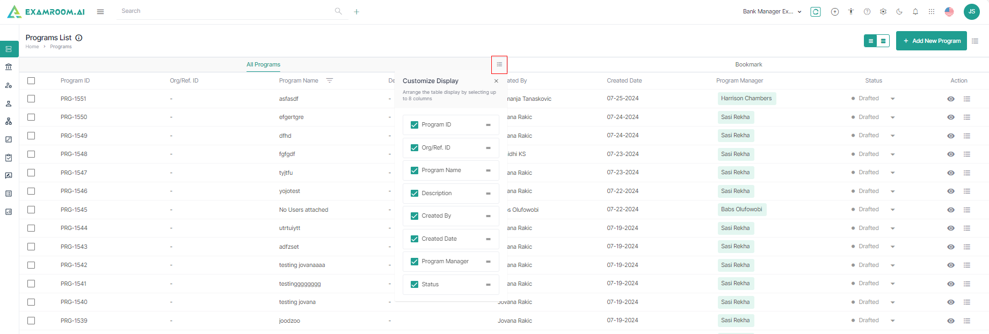Select the All Programs tab
Image resolution: width=989 pixels, height=334 pixels.
[x=263, y=64]
